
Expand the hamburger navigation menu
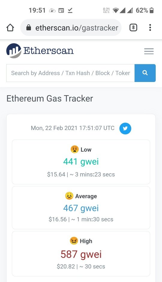(x=149, y=51)
